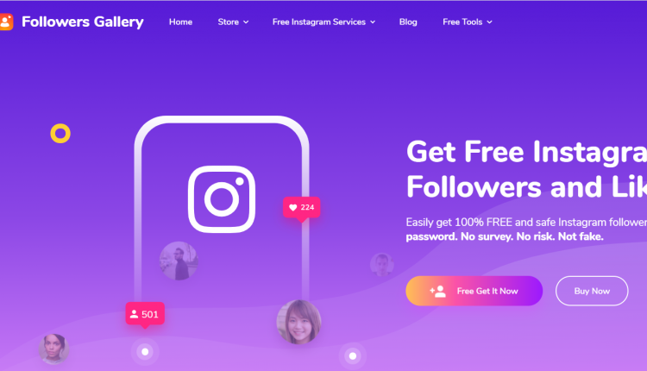Click the Buy Now button
The width and height of the screenshot is (647, 371).
point(592,291)
